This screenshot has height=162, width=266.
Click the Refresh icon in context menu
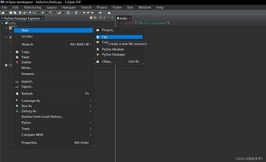[x=17, y=94]
